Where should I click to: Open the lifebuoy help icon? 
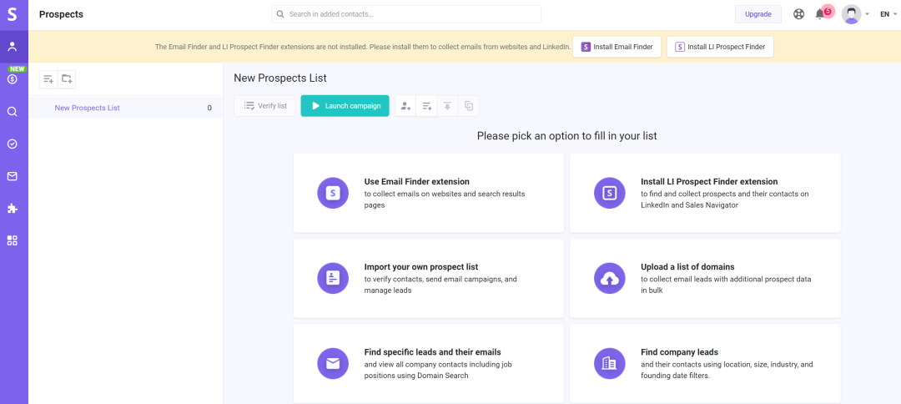coord(798,14)
